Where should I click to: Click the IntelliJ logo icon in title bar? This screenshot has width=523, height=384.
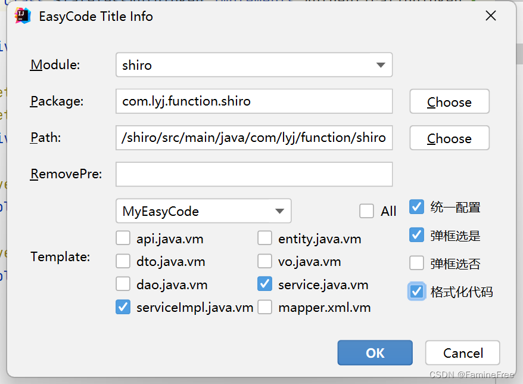click(23, 16)
